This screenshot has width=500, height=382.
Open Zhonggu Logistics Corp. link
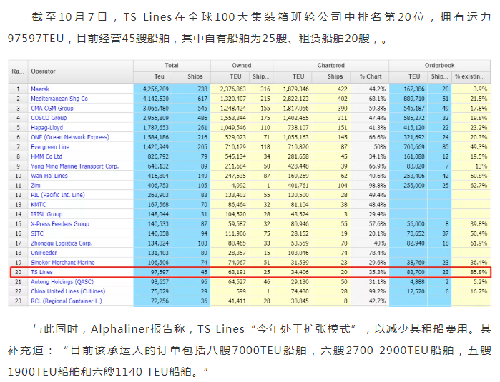62,243
